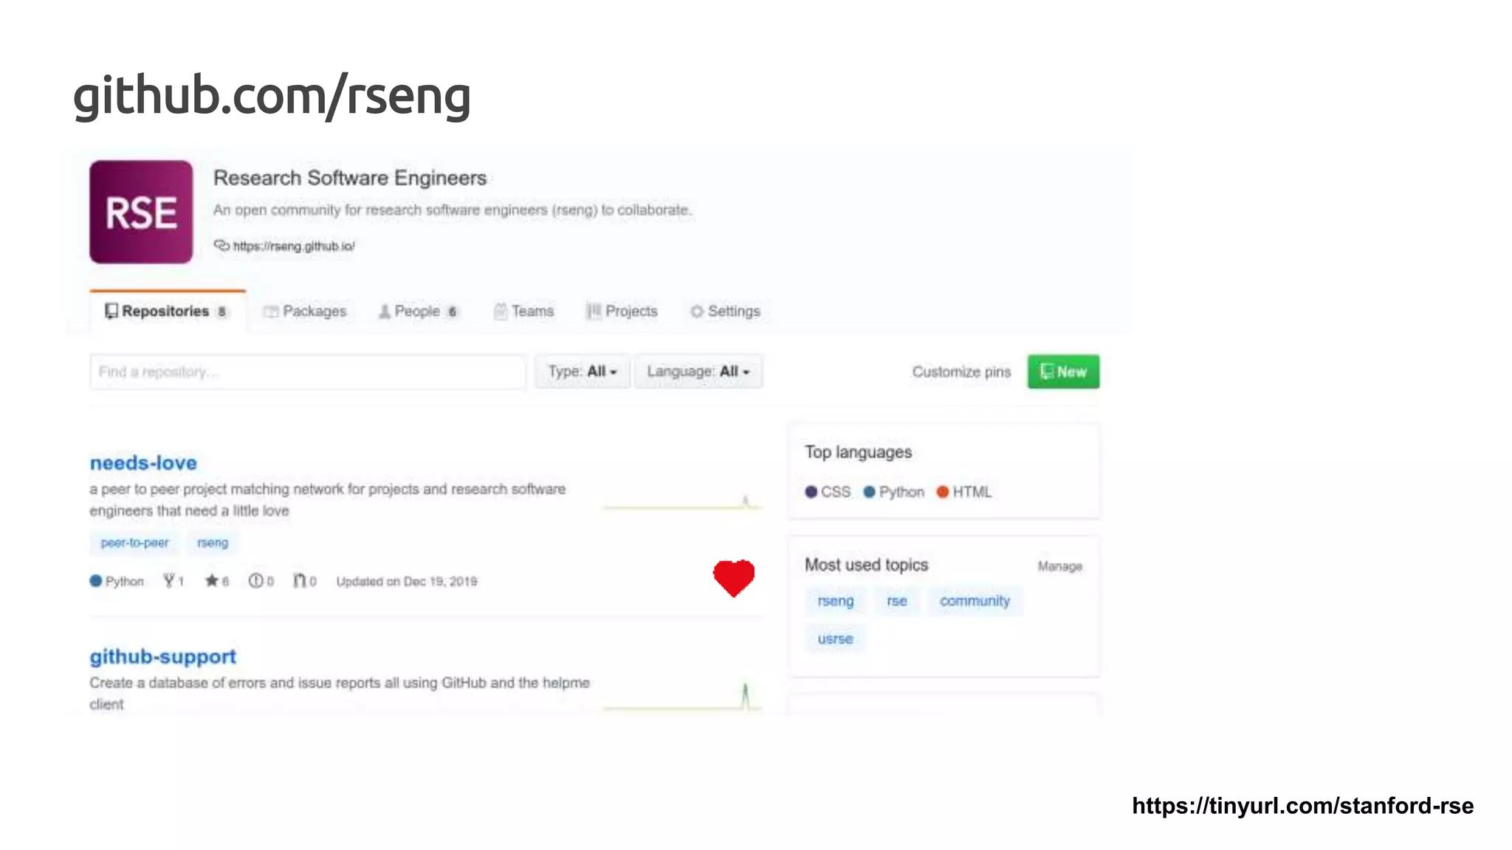Viewport: 1512px width, 850px height.
Task: Click the Projects board icon
Action: tap(594, 311)
